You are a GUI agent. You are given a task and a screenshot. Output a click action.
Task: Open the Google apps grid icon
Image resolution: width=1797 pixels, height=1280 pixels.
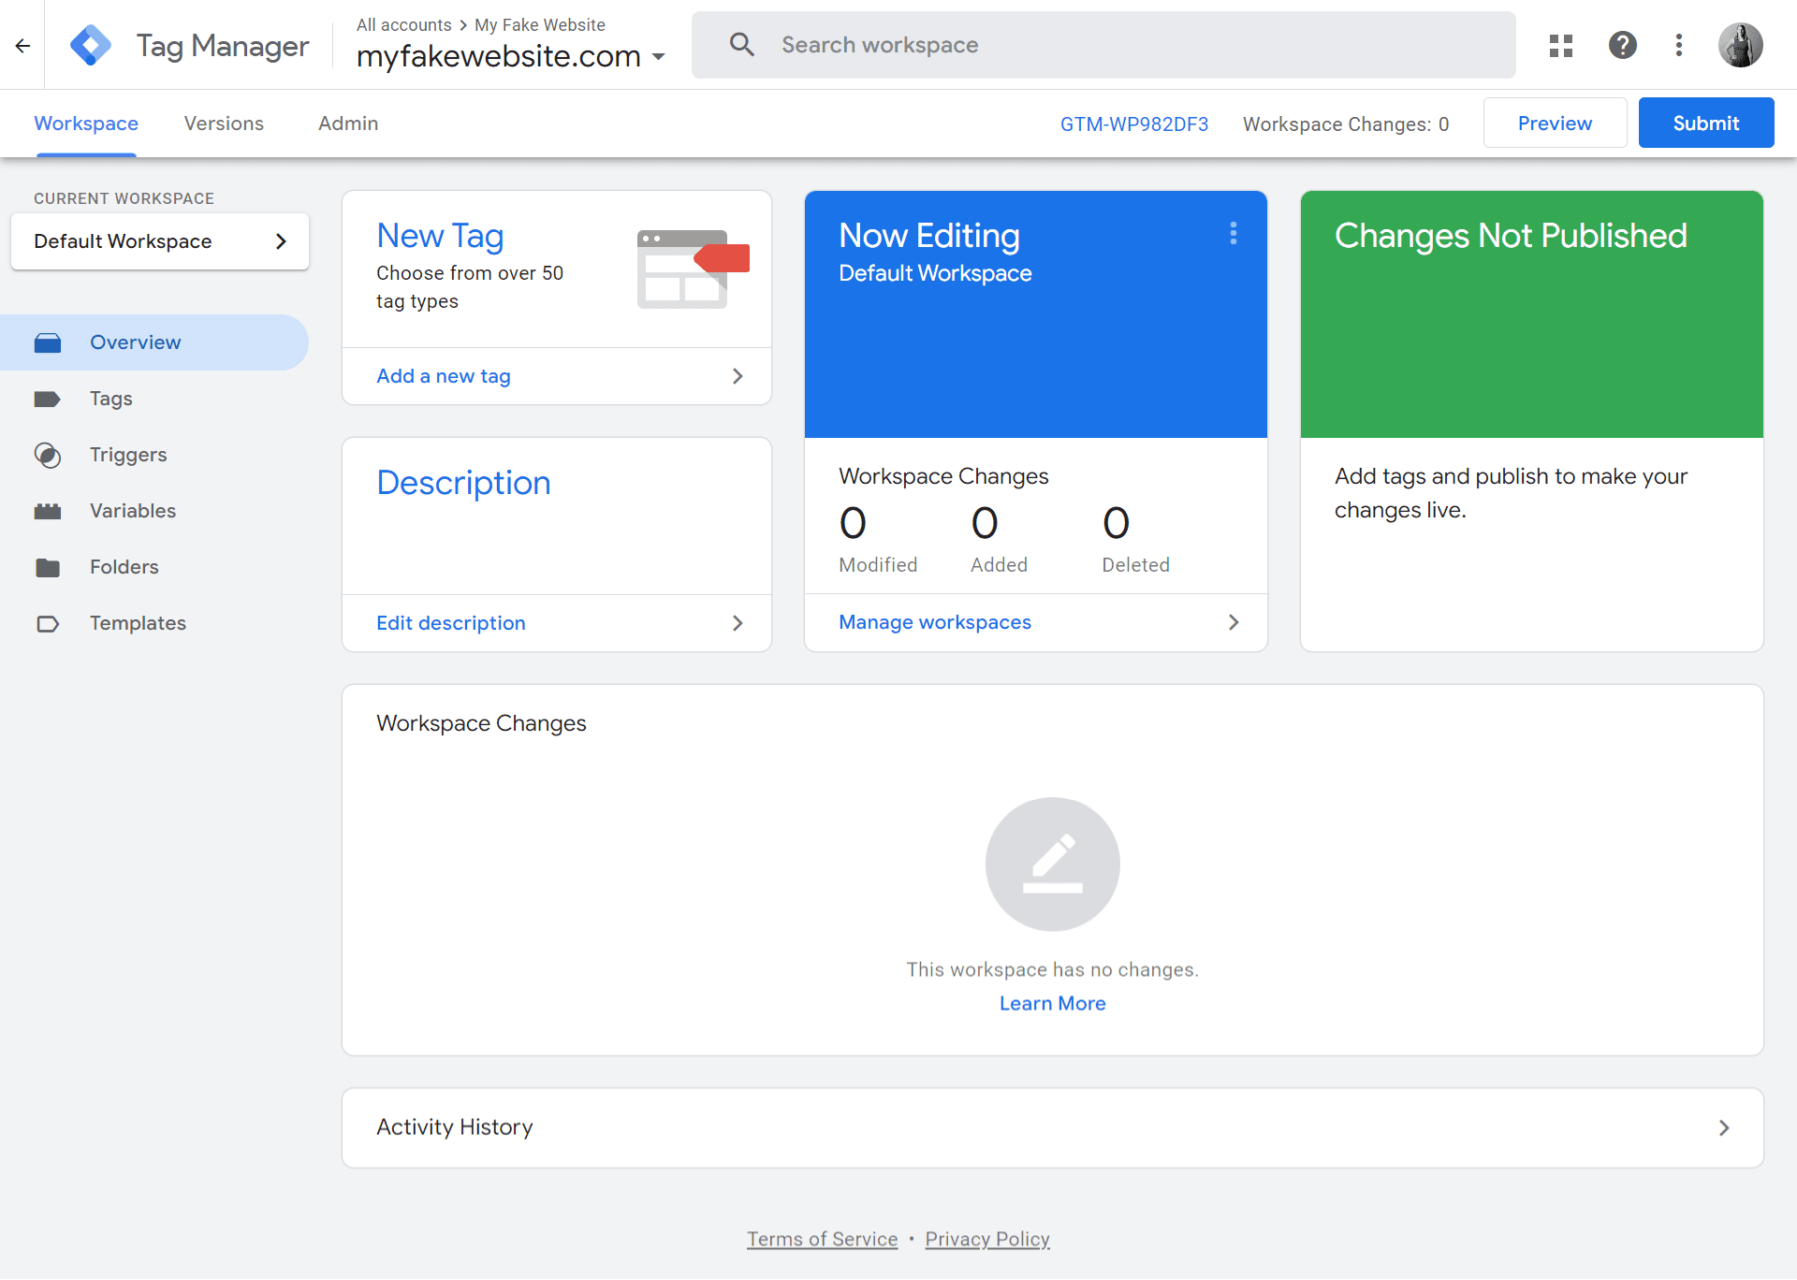click(x=1560, y=45)
